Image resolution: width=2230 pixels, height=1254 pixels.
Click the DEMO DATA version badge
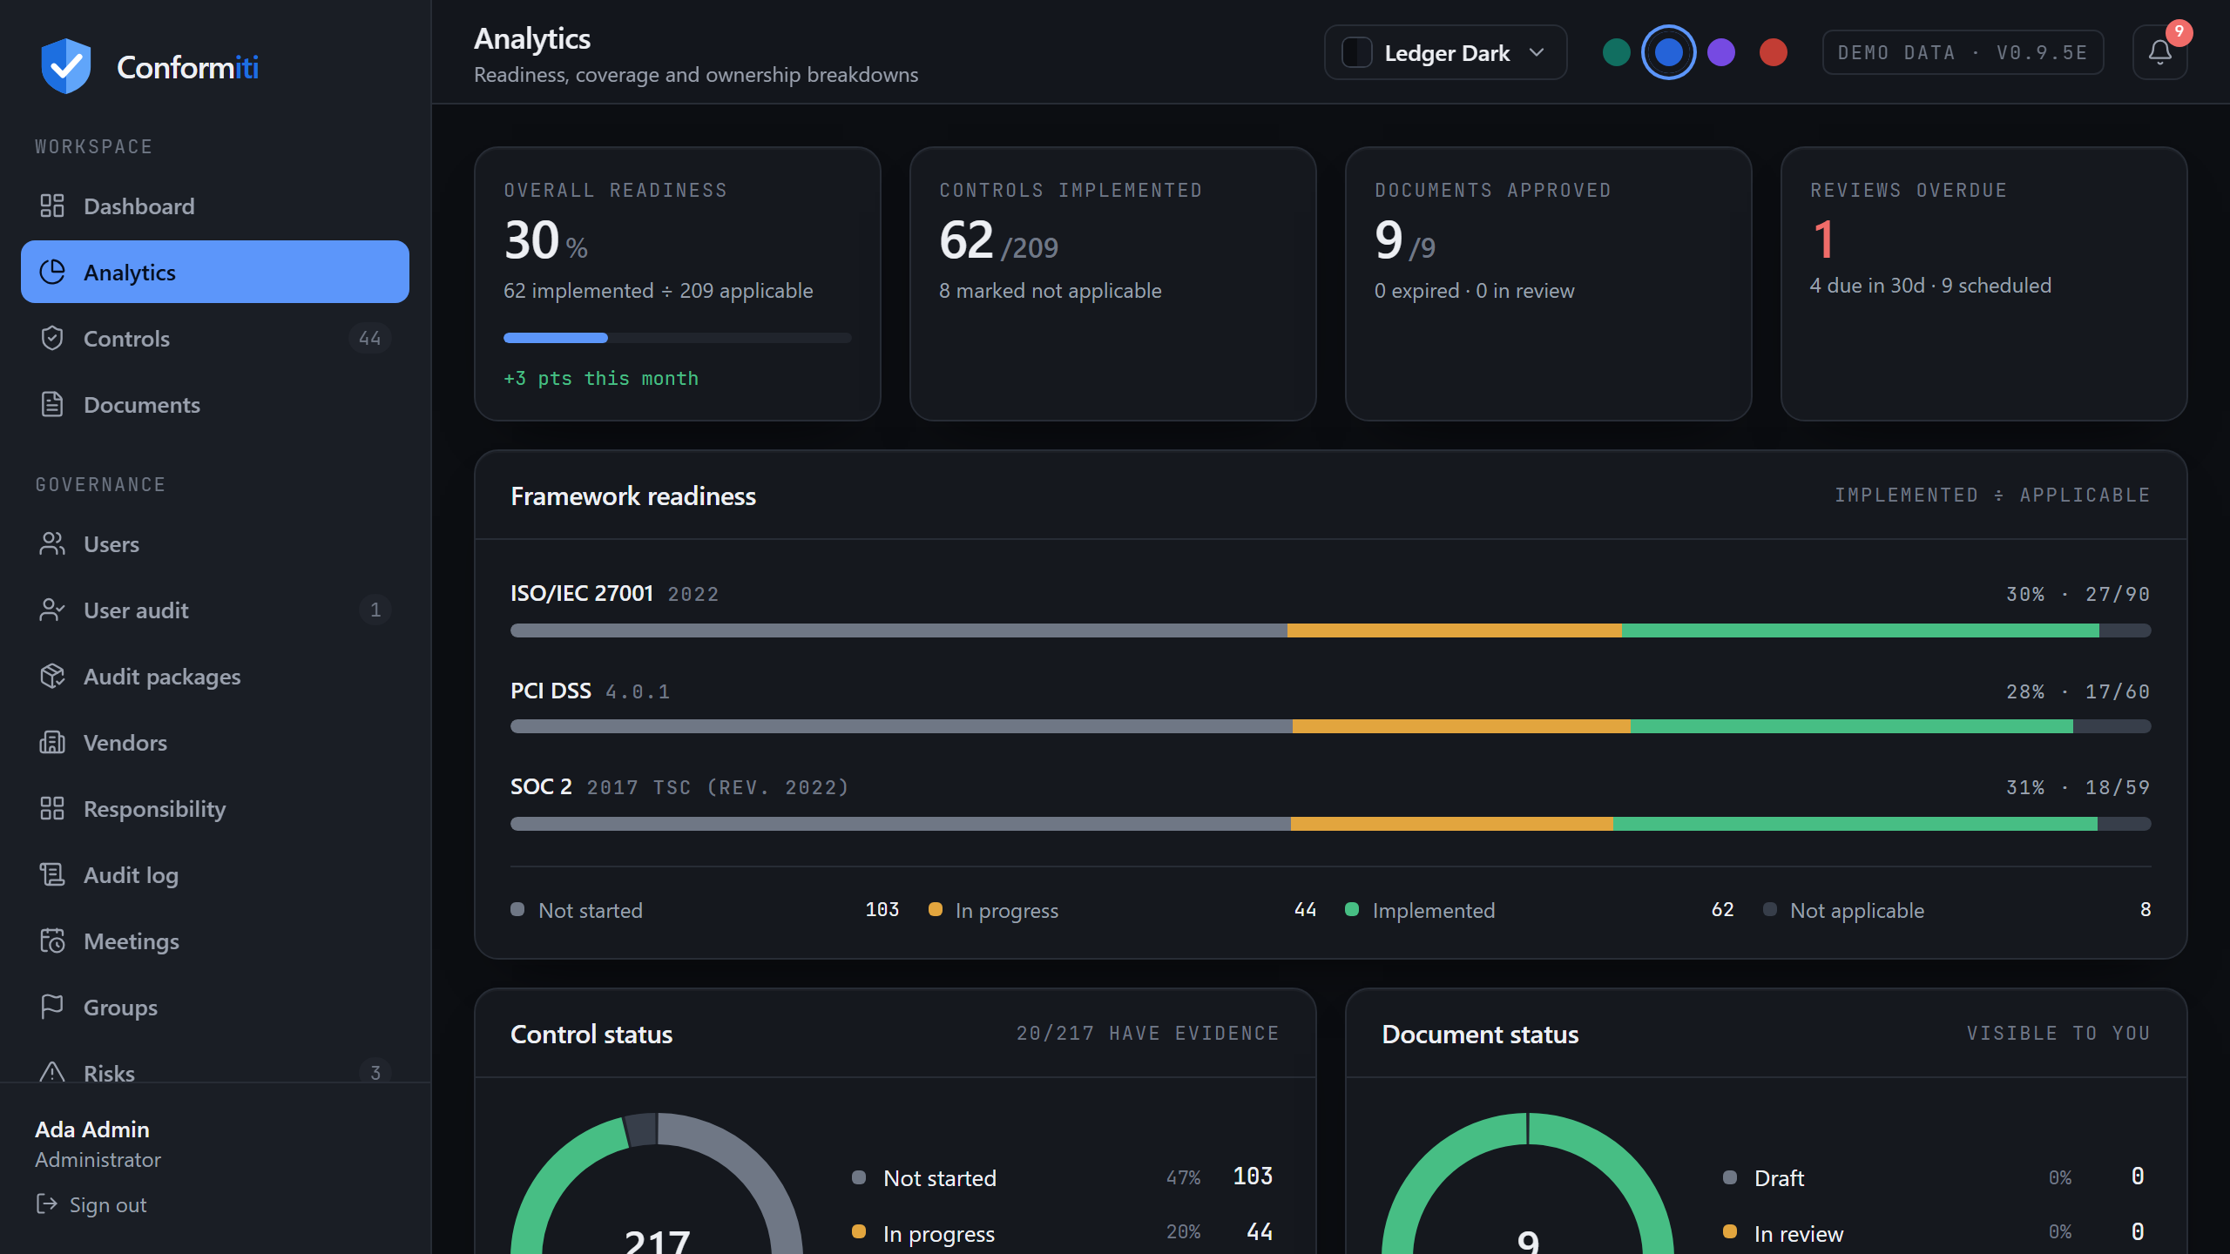[1963, 52]
